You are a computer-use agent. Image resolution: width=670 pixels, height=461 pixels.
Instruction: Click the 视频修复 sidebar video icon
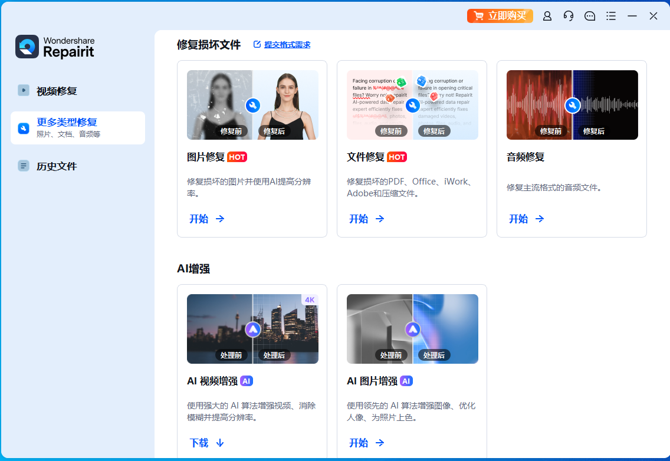coord(24,90)
